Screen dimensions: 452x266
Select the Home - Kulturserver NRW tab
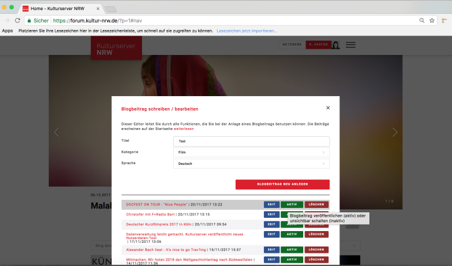click(x=59, y=9)
